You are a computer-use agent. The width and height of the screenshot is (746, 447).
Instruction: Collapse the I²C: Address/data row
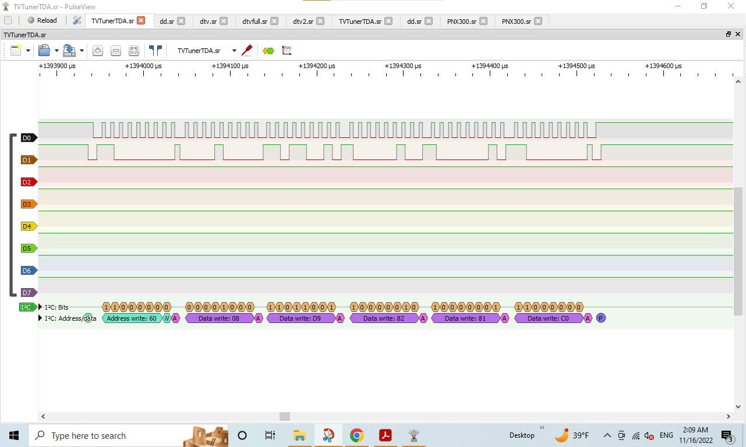(x=40, y=318)
